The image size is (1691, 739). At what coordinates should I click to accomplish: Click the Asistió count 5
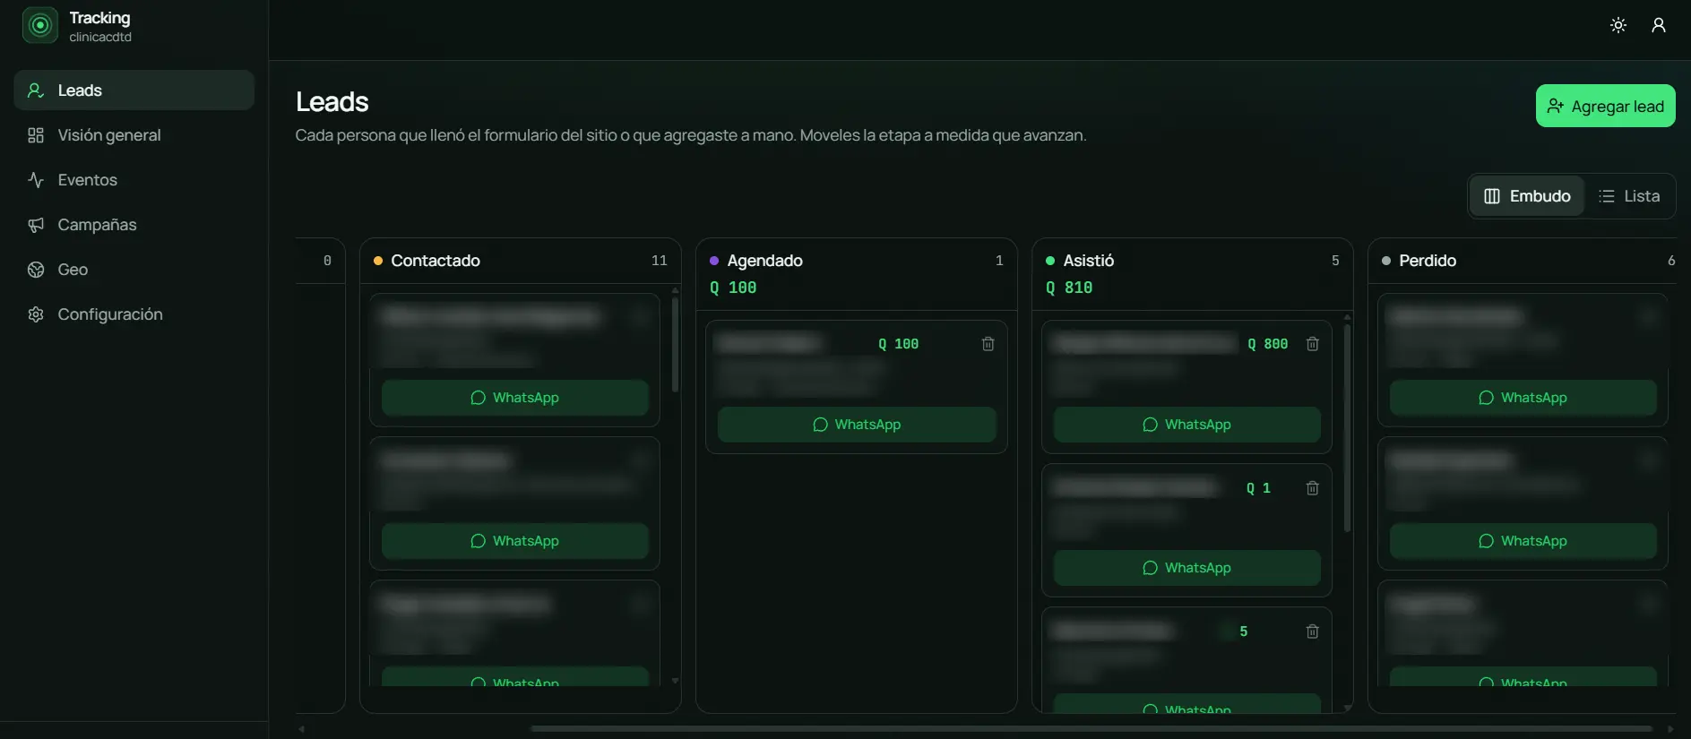(x=1335, y=261)
